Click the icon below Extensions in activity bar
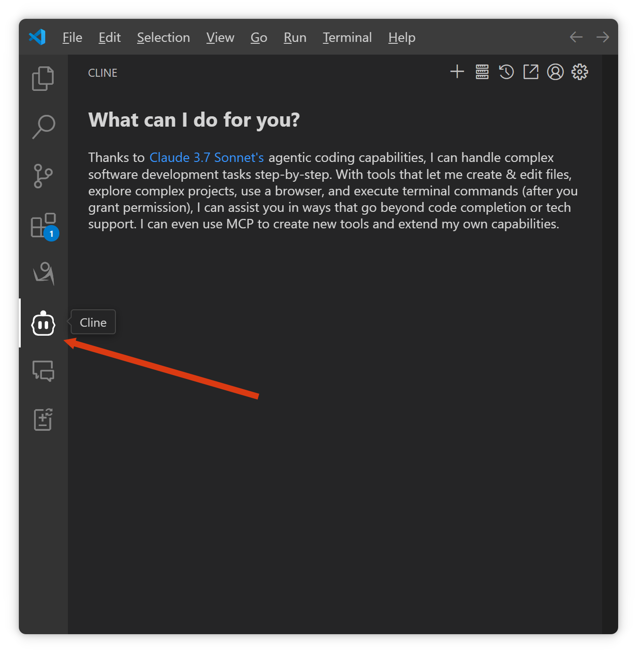The image size is (637, 653). point(43,274)
